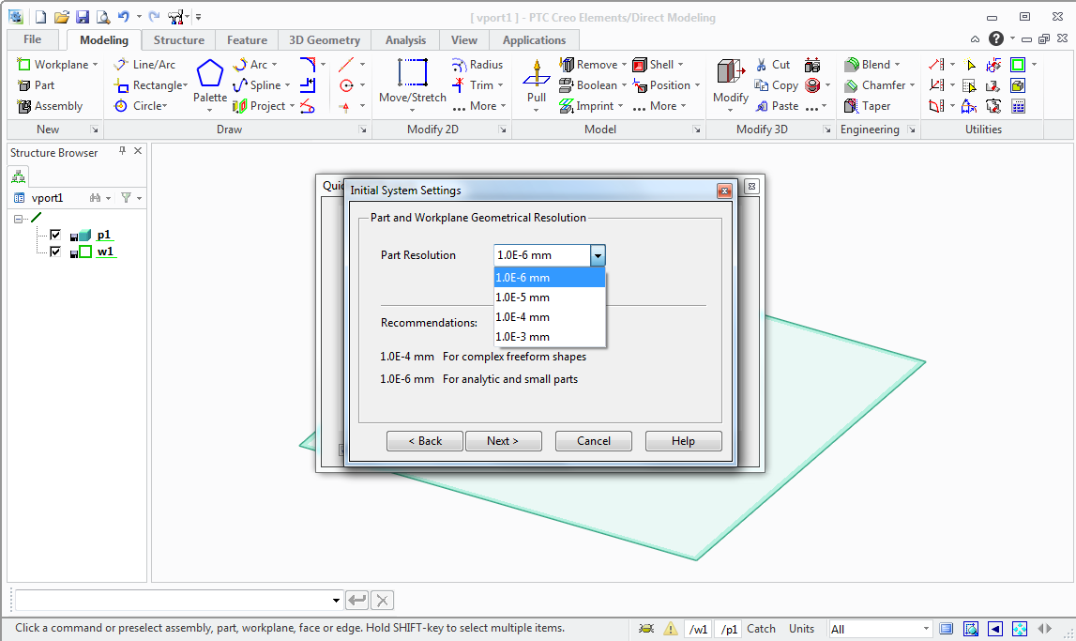This screenshot has width=1076, height=641.
Task: Click the warning triangle icon in status bar
Action: point(671,629)
